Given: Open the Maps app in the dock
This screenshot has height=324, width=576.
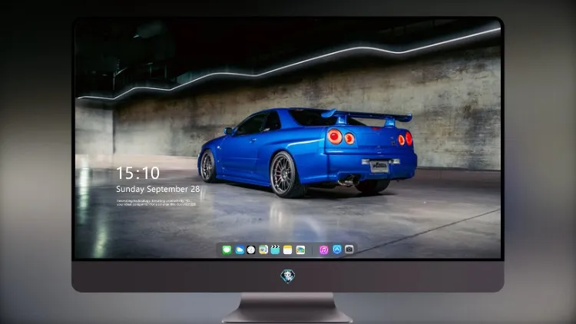Looking at the screenshot, I should pyautogui.click(x=263, y=250).
